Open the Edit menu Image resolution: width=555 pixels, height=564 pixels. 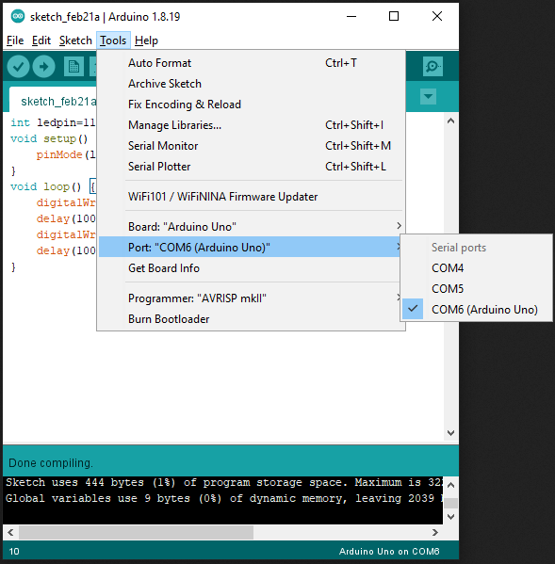(41, 40)
